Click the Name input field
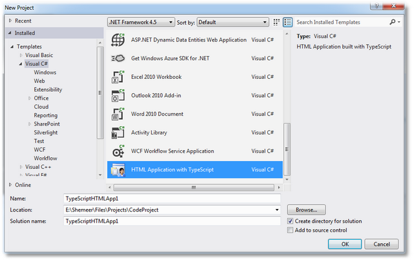This screenshot has width=414, height=262. tap(172, 199)
